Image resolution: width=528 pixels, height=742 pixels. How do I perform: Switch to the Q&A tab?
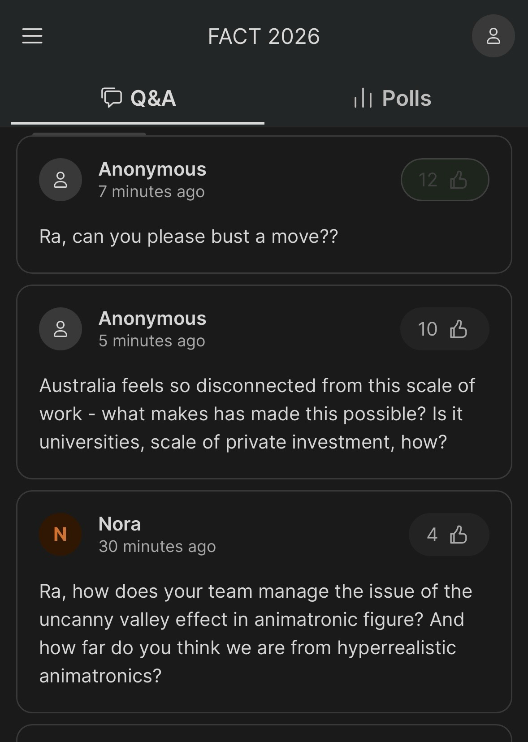[138, 99]
